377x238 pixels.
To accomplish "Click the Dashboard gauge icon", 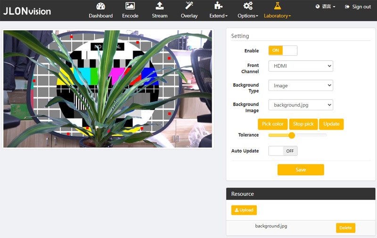I will pyautogui.click(x=100, y=6).
